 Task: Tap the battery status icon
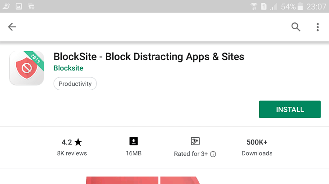301,6
